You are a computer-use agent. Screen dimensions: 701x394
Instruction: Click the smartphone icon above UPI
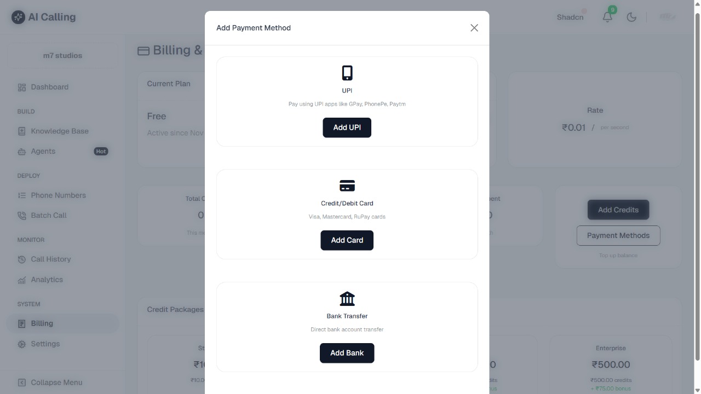click(x=347, y=72)
